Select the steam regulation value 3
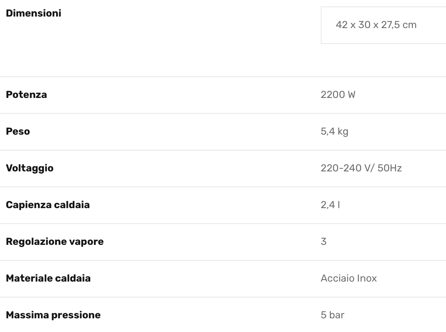The height and width of the screenshot is (332, 446). click(323, 242)
